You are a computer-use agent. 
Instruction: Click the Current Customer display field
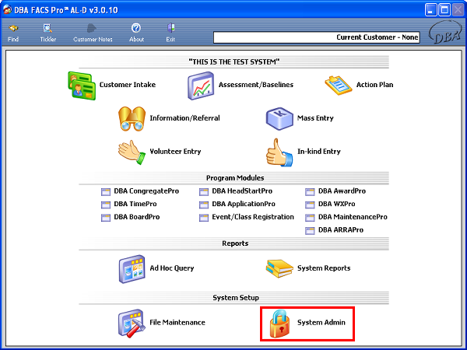[x=317, y=37]
